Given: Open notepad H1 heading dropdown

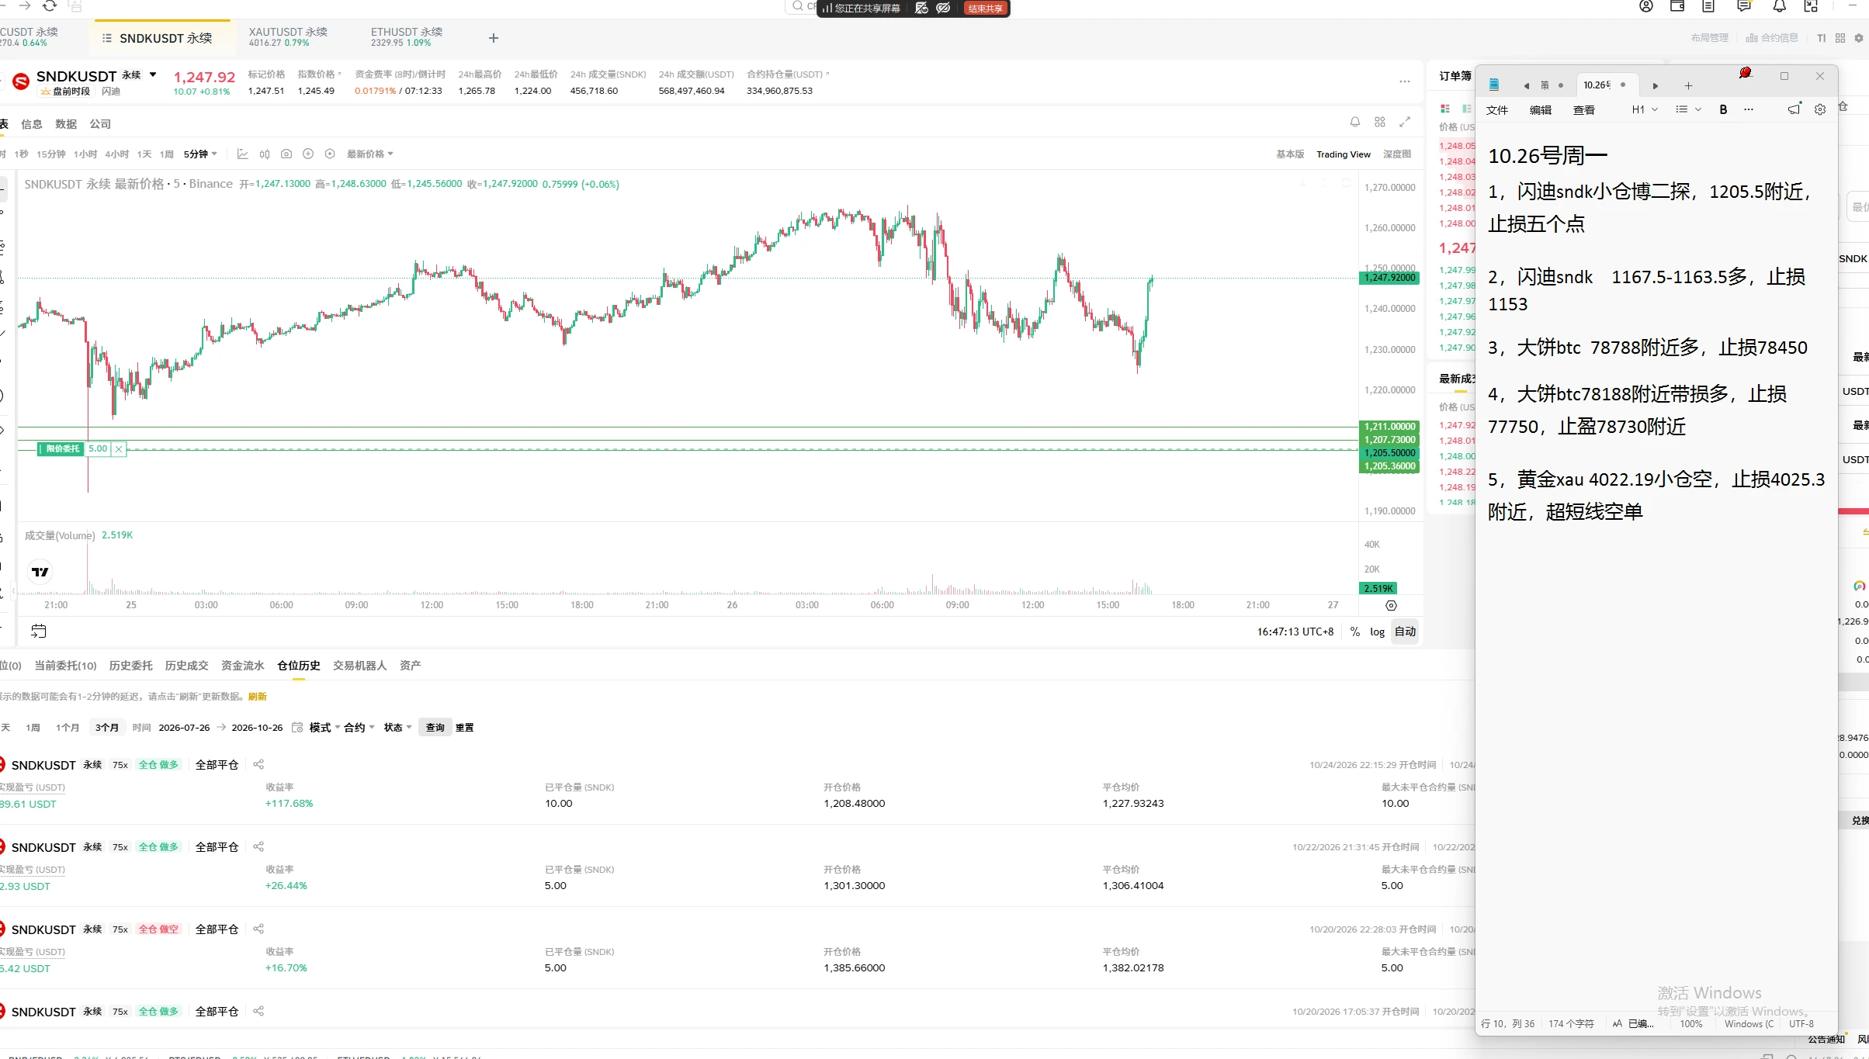Looking at the screenshot, I should click(1645, 110).
